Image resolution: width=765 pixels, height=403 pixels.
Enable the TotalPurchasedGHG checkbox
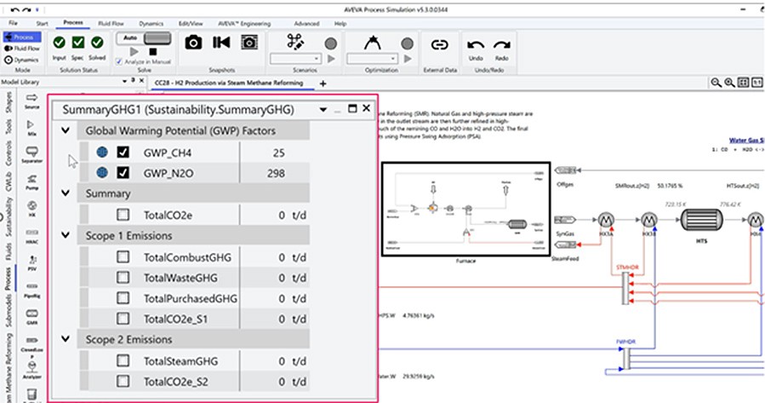pyautogui.click(x=123, y=298)
